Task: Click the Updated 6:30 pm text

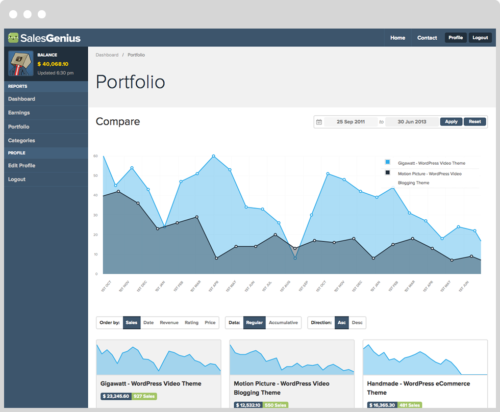Action: click(x=56, y=72)
